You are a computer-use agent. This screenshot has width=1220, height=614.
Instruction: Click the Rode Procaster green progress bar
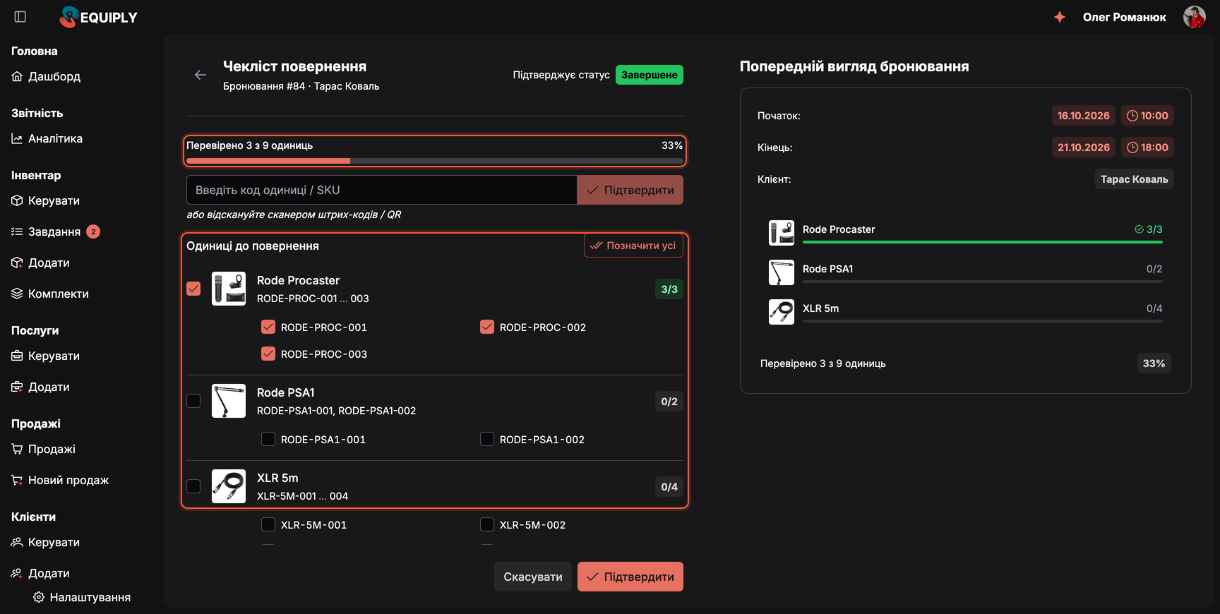[983, 242]
